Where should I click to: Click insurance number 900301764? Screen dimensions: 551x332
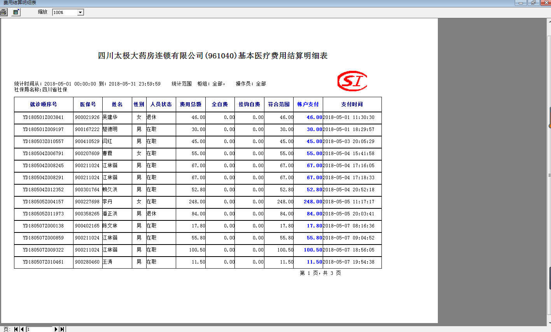[x=87, y=190]
